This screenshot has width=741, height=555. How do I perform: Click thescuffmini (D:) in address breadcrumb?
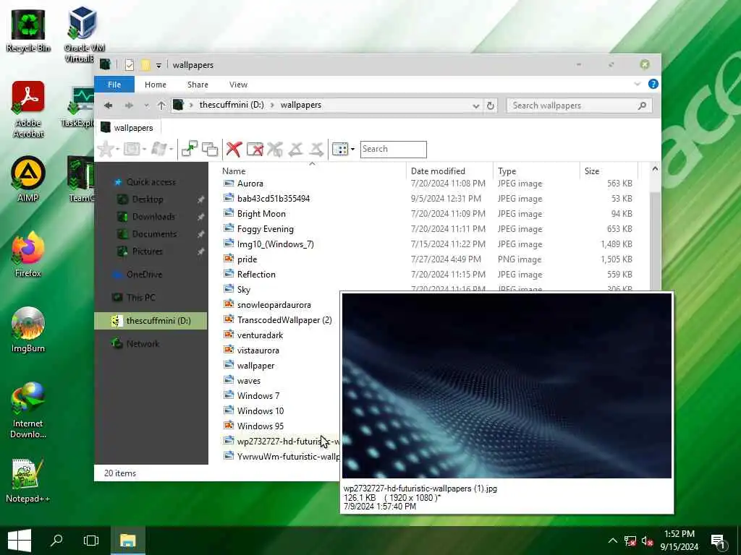click(232, 105)
